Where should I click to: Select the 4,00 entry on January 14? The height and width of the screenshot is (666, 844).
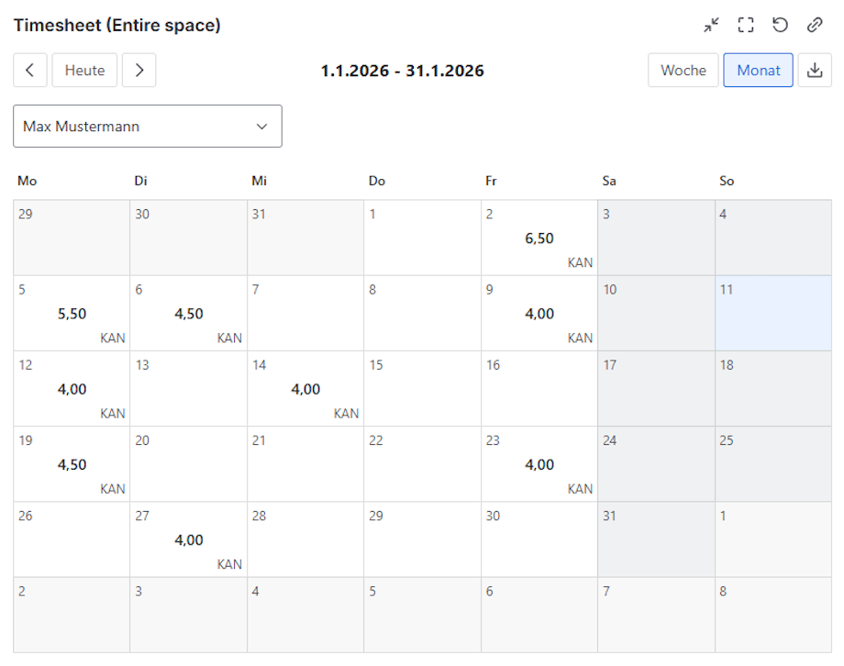pos(305,389)
